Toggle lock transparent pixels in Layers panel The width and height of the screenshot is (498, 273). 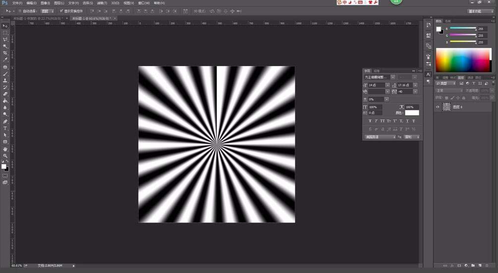(x=446, y=98)
